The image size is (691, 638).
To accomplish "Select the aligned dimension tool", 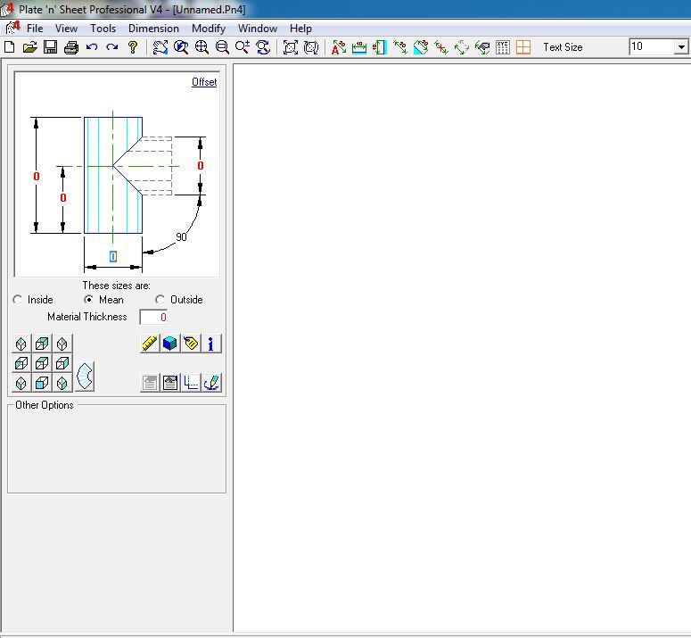I will pyautogui.click(x=400, y=47).
